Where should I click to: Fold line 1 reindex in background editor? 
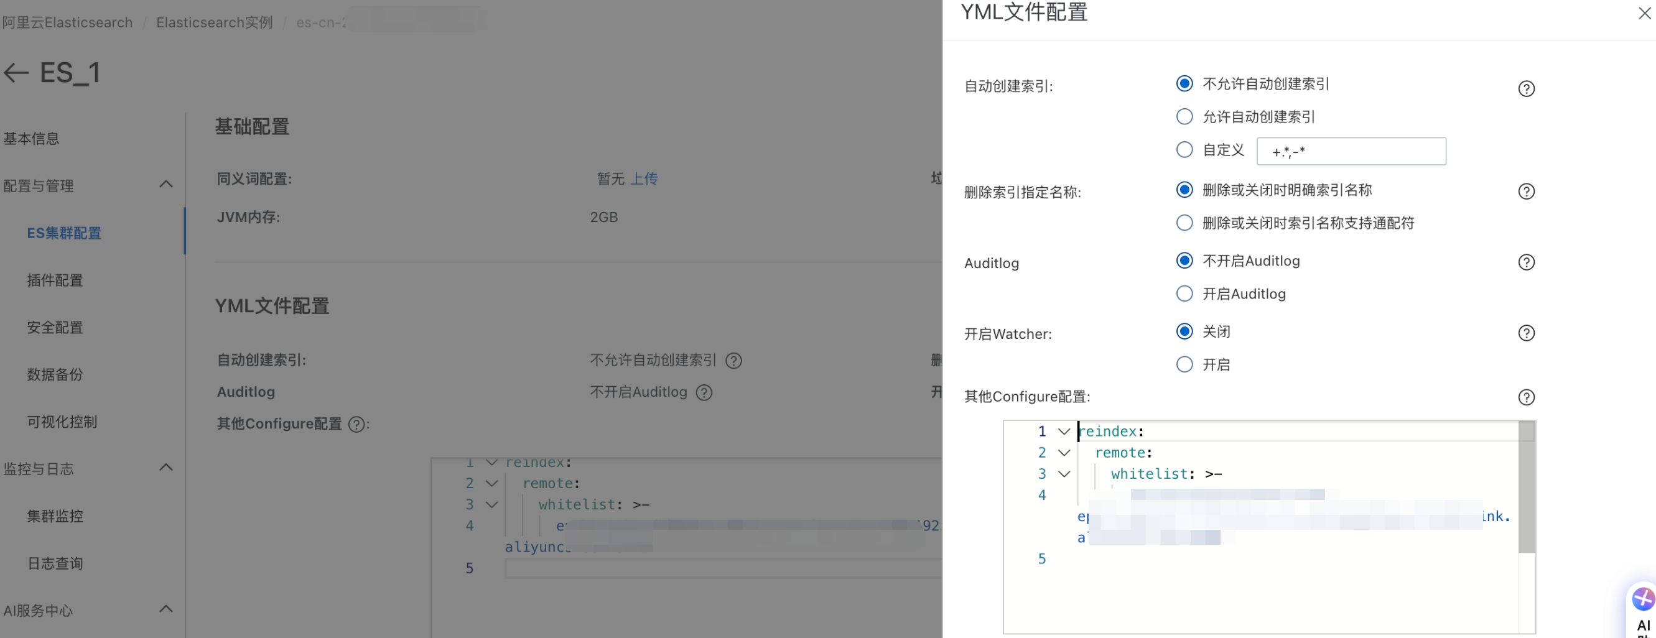(492, 463)
